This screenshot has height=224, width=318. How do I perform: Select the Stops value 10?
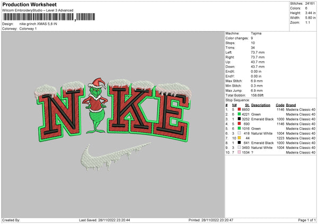pyautogui.click(x=253, y=43)
